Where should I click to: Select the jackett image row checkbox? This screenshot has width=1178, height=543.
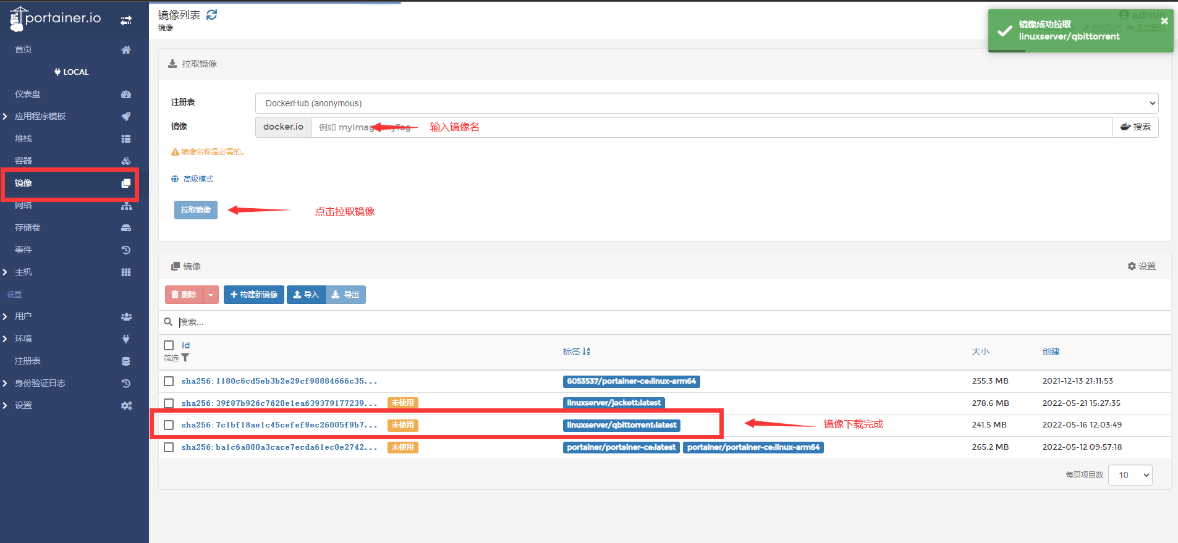(x=169, y=403)
